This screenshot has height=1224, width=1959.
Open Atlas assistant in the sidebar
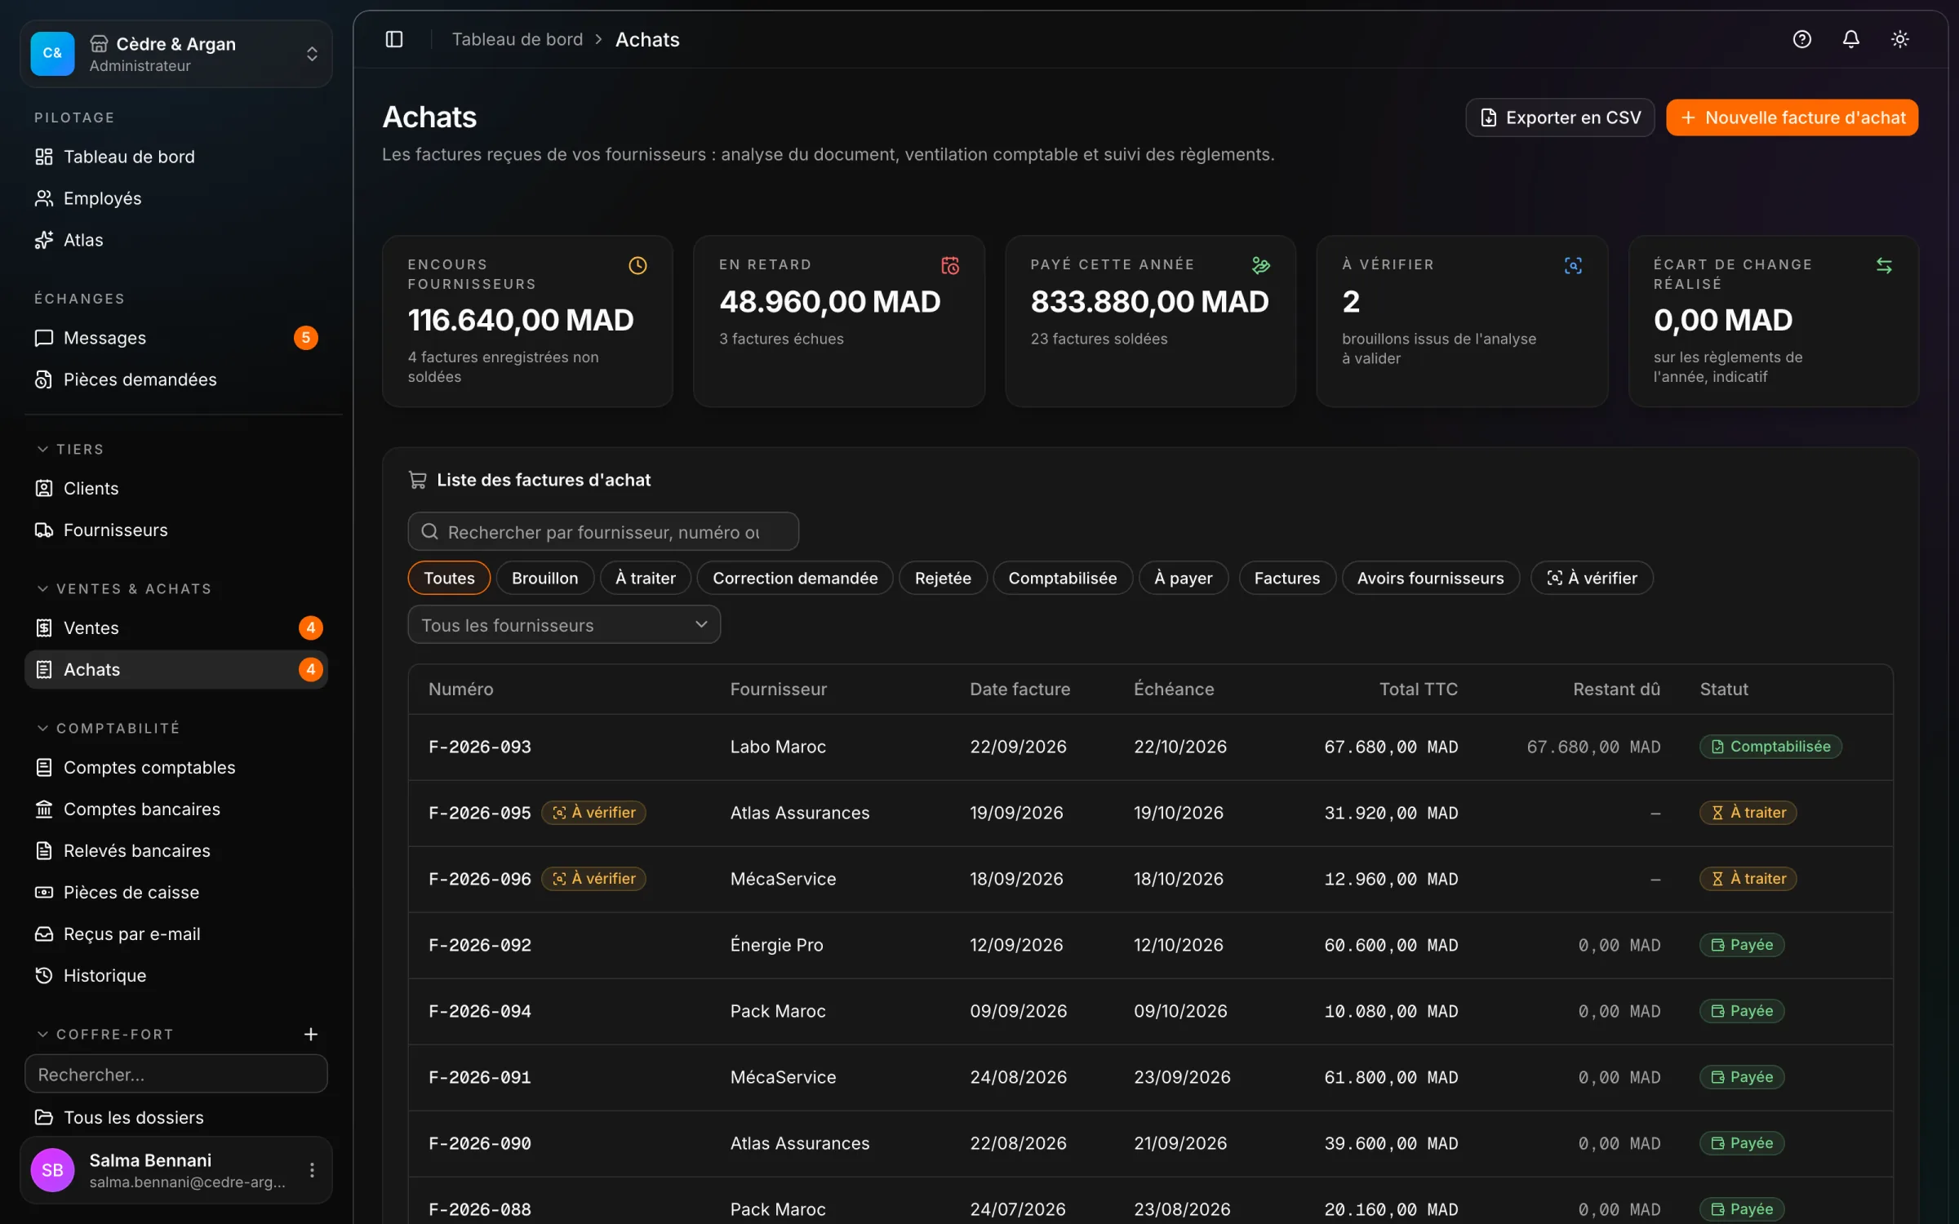click(175, 240)
